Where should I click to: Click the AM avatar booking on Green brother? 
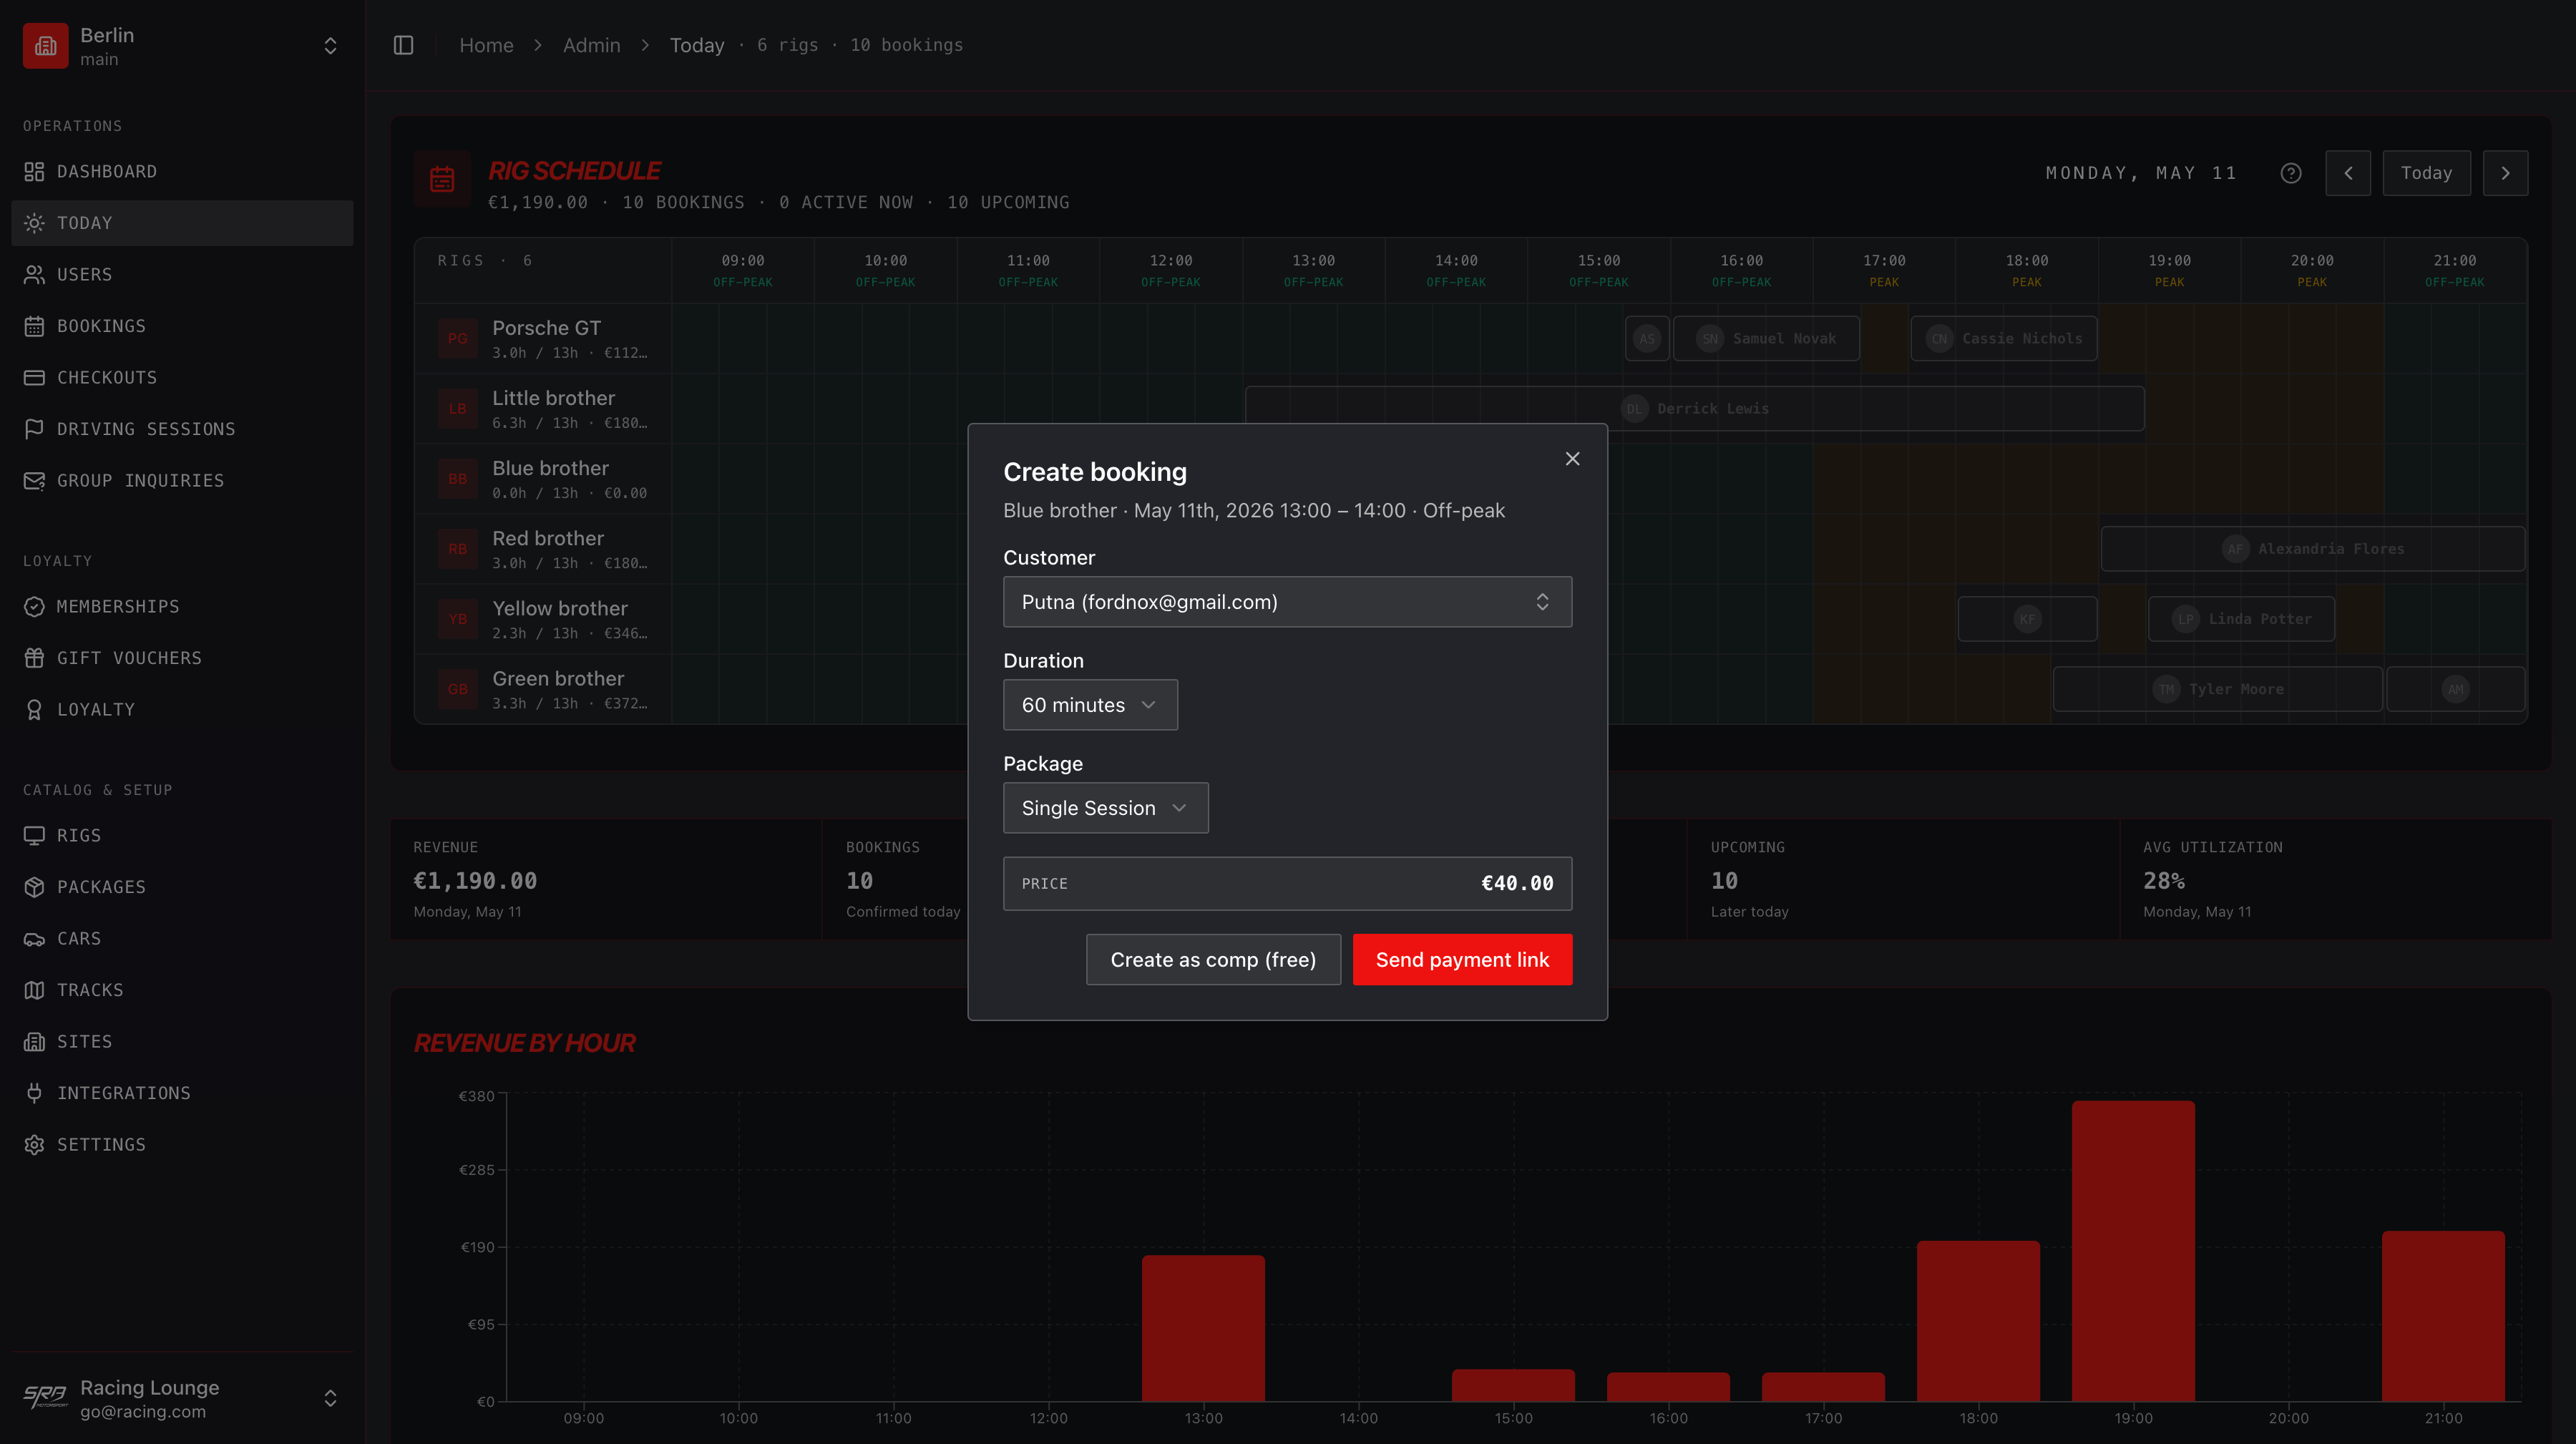tap(2456, 689)
